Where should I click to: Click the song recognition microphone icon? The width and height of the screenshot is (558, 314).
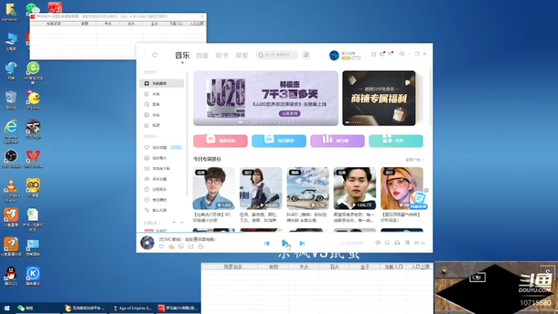(306, 55)
